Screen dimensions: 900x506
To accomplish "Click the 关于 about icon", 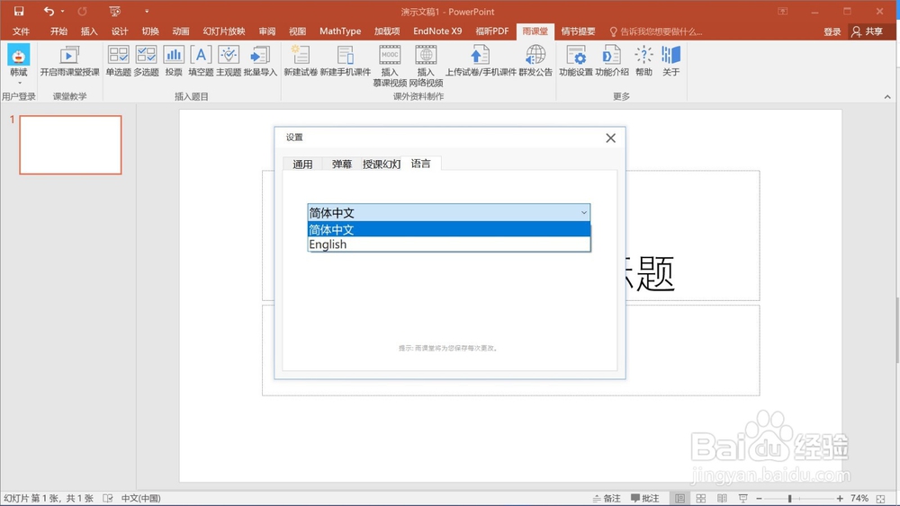I will tap(670, 56).
